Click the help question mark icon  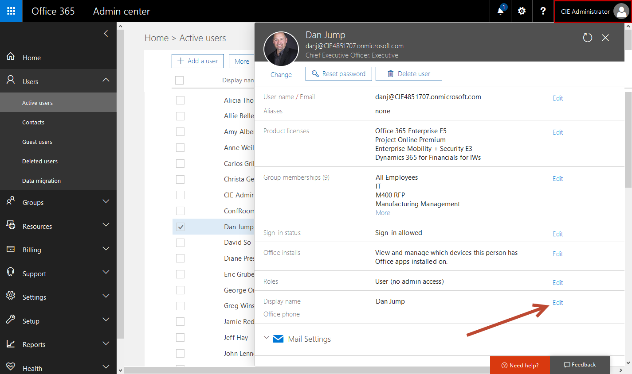(x=543, y=11)
